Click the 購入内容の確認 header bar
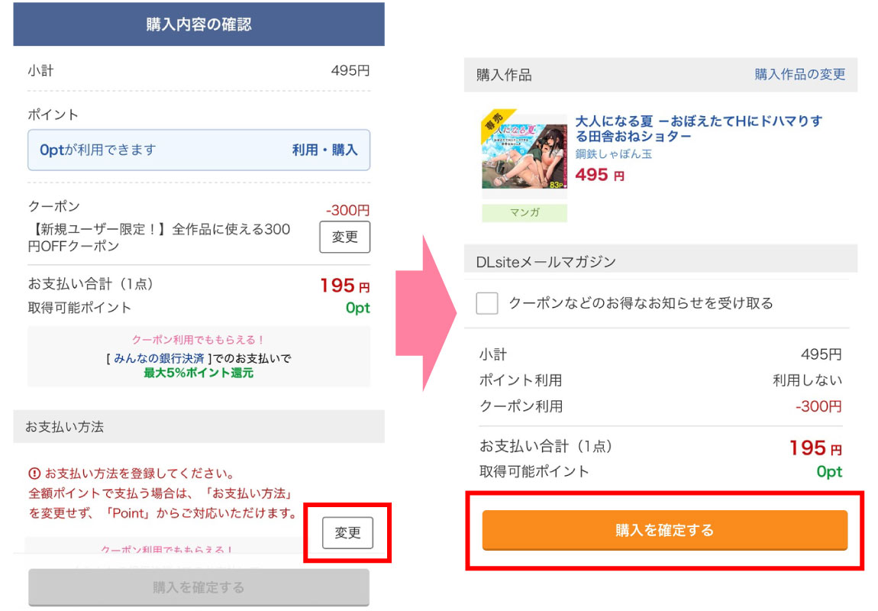 pyautogui.click(x=199, y=24)
